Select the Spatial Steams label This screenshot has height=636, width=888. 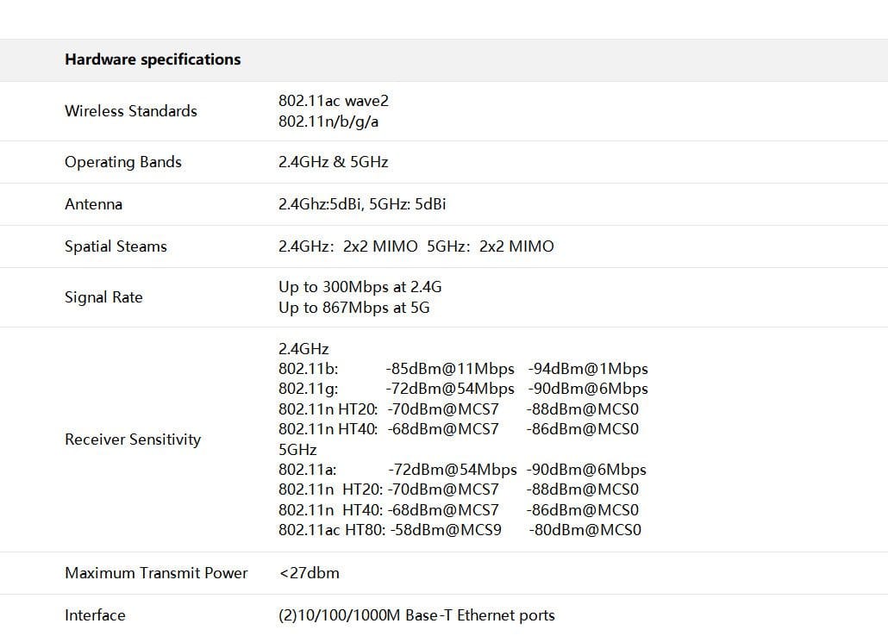[116, 246]
